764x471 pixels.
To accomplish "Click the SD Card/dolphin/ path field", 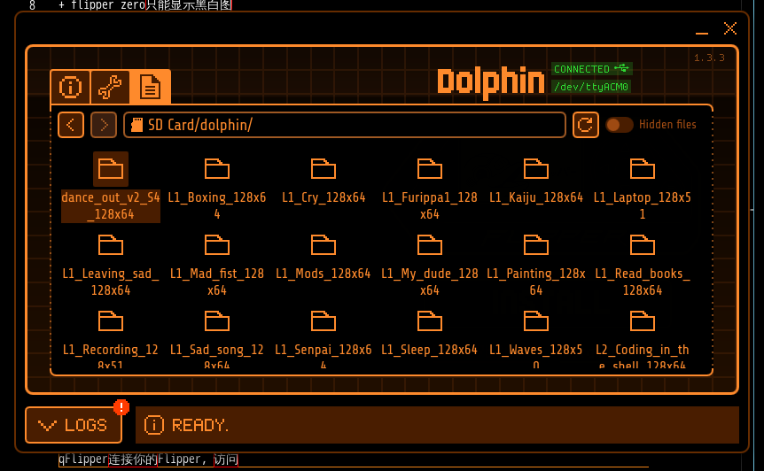I will point(345,125).
